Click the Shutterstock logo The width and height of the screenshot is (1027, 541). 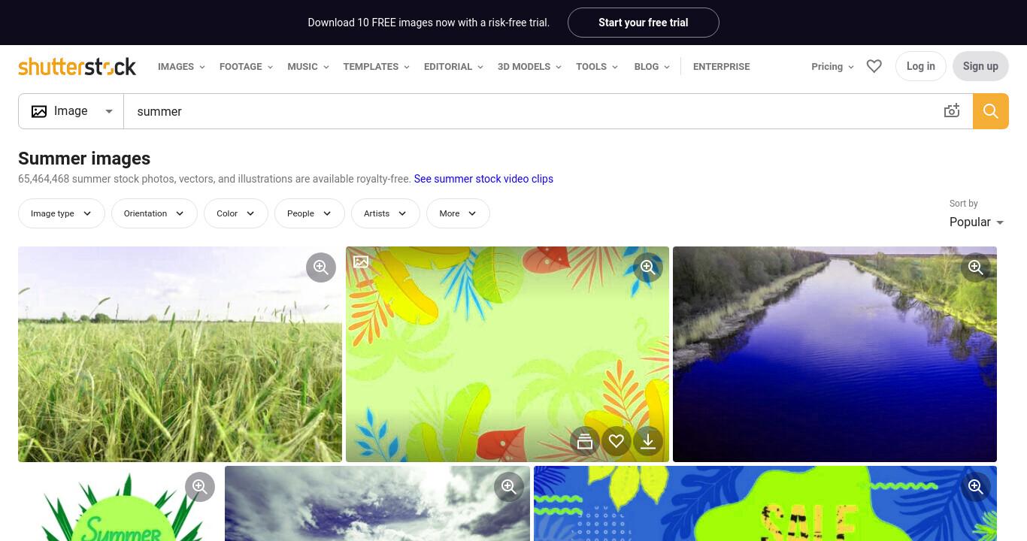pos(77,66)
